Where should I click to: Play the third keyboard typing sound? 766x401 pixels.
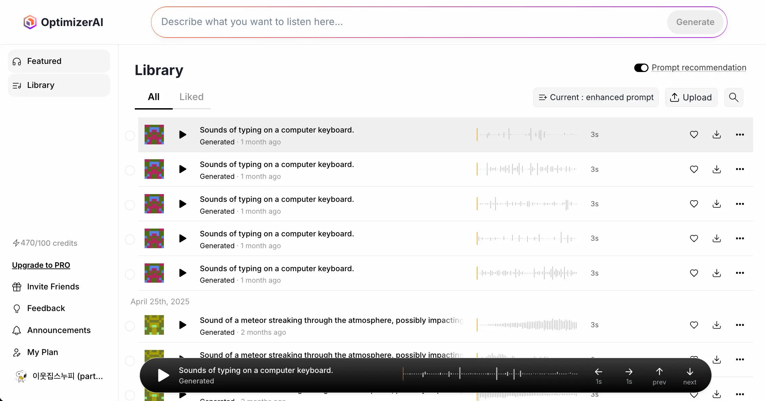183,204
